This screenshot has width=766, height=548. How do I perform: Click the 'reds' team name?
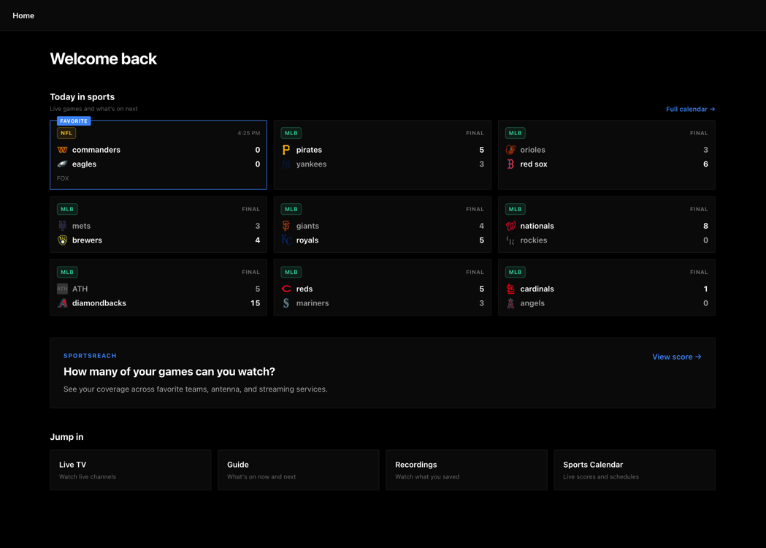tap(305, 289)
